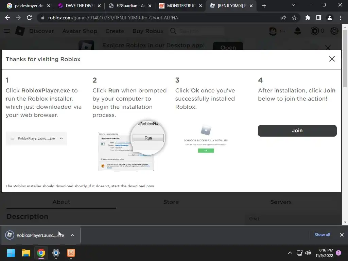Close the E2Guardian tab
The height and width of the screenshot is (261, 348).
(x=150, y=6)
